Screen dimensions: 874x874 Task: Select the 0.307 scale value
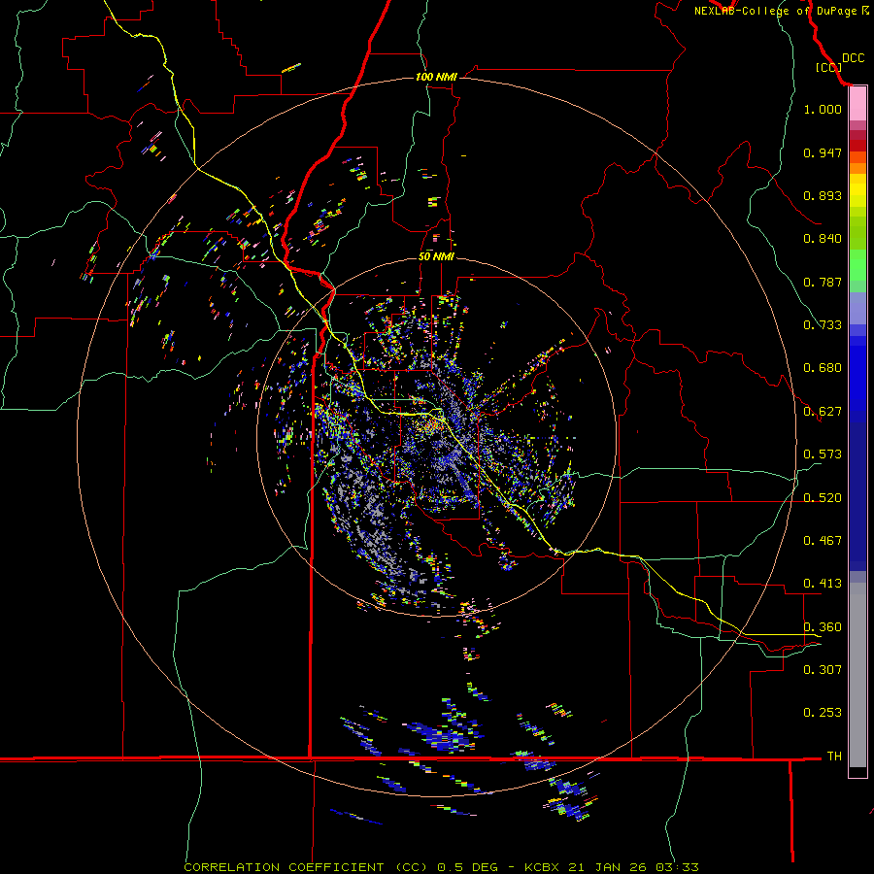point(823,669)
